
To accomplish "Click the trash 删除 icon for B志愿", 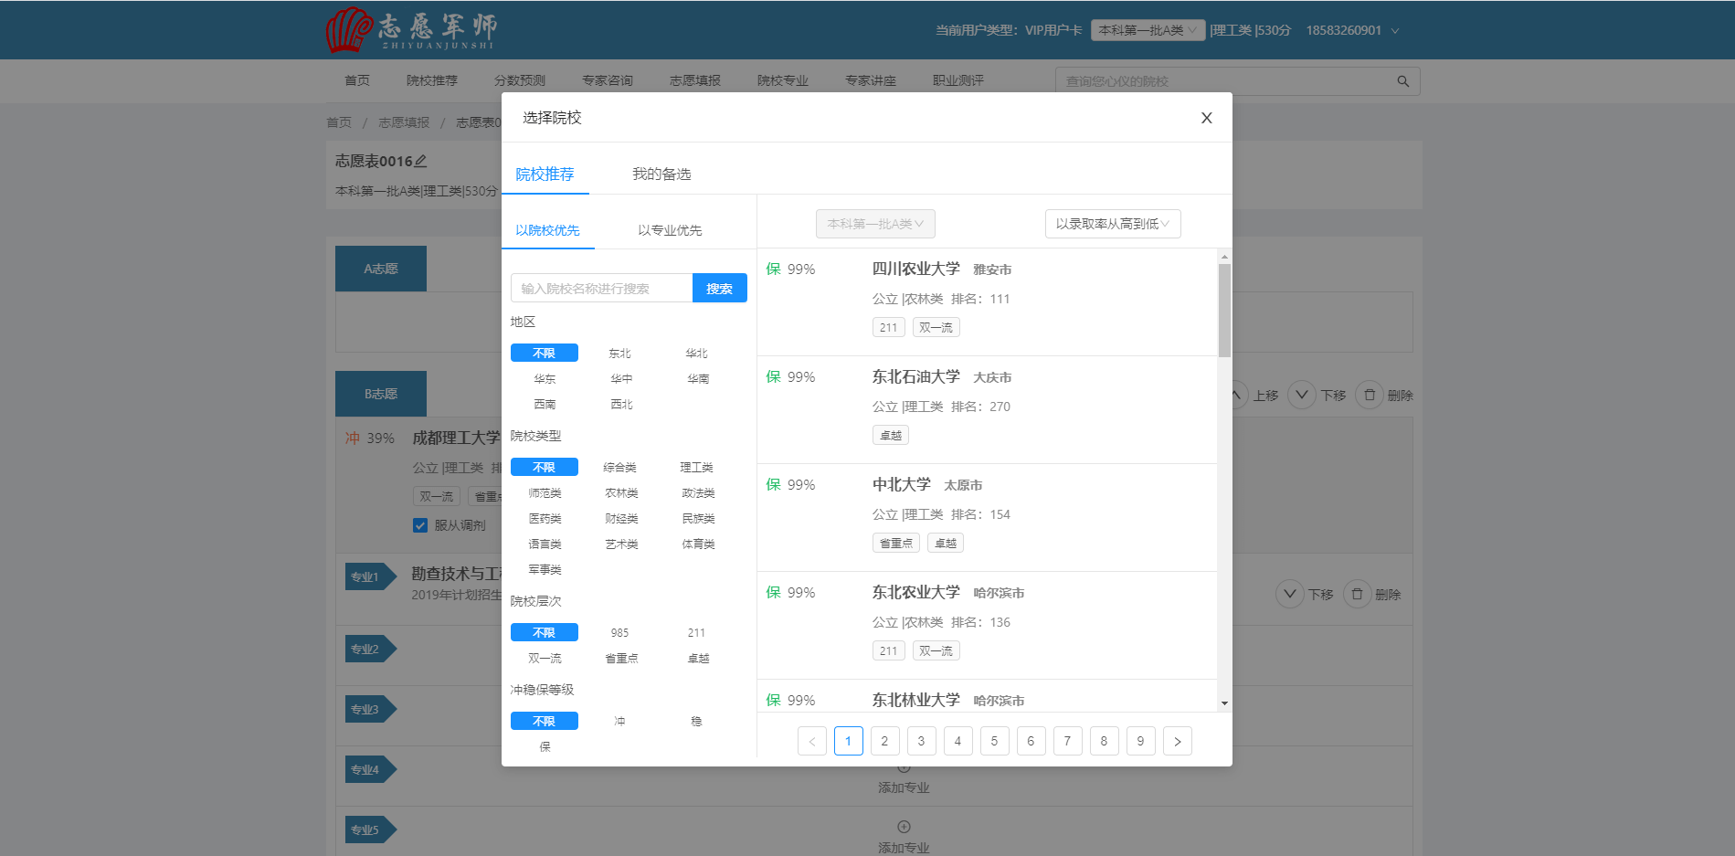I will click(x=1369, y=395).
